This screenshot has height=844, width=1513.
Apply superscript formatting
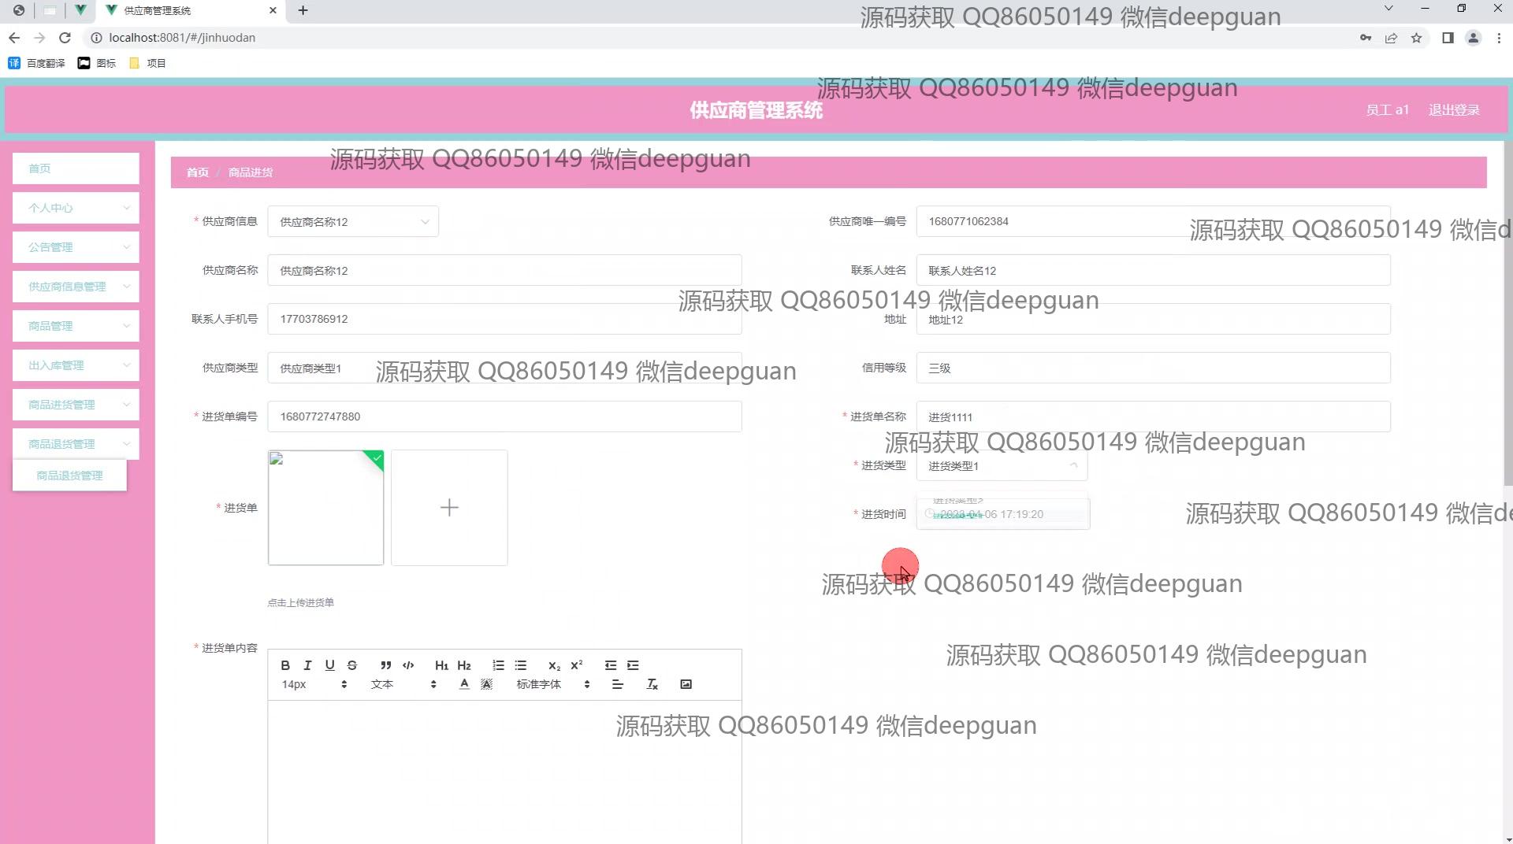click(577, 665)
